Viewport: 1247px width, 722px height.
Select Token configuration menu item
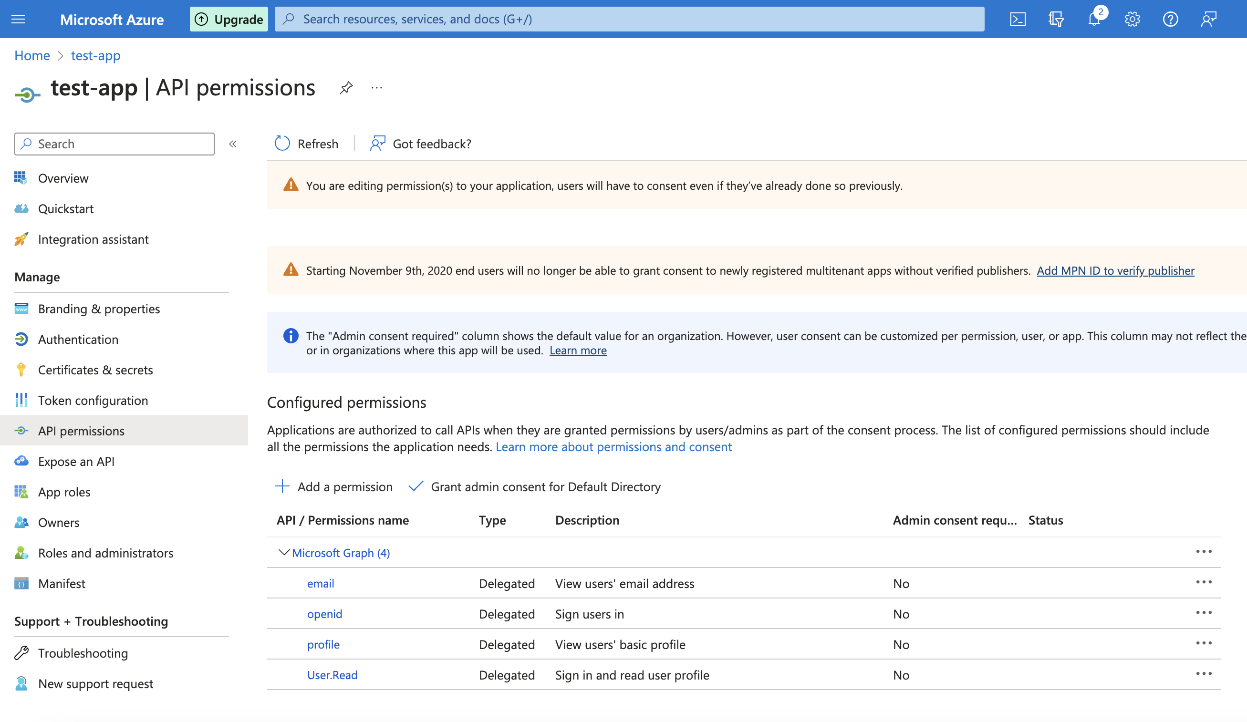click(93, 401)
